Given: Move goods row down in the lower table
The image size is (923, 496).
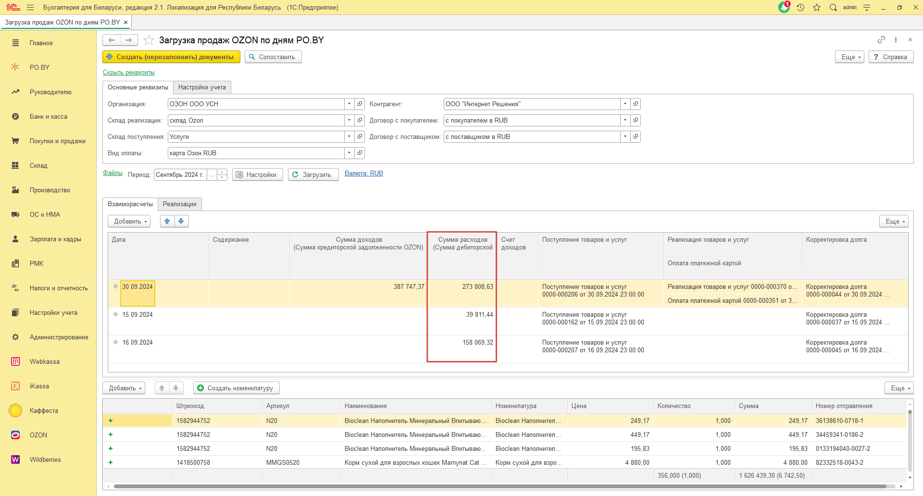Looking at the screenshot, I should 176,388.
